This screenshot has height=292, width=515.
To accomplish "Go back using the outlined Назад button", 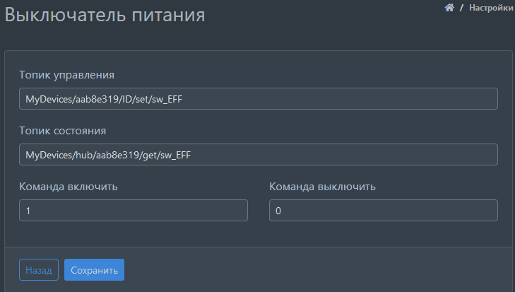I will coord(39,270).
